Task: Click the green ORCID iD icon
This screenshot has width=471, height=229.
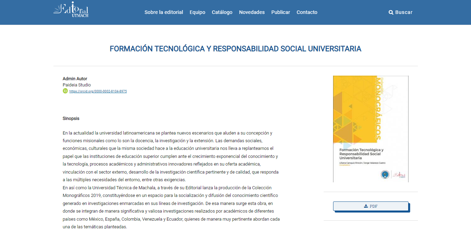Action: [x=65, y=91]
